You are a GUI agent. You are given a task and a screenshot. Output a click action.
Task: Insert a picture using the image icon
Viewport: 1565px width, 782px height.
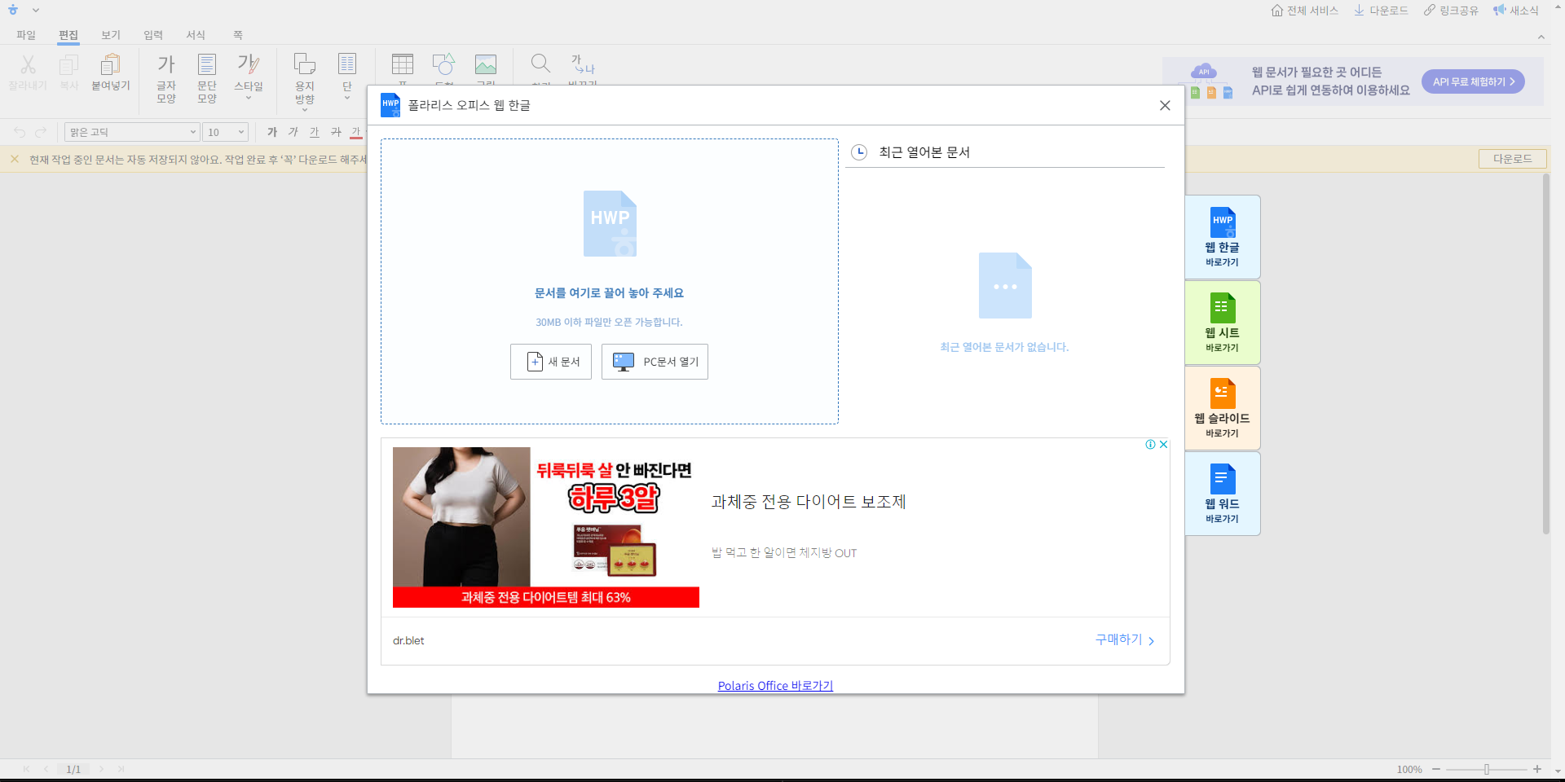[x=486, y=65]
